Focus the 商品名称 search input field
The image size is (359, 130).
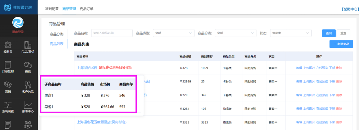[x=112, y=33]
